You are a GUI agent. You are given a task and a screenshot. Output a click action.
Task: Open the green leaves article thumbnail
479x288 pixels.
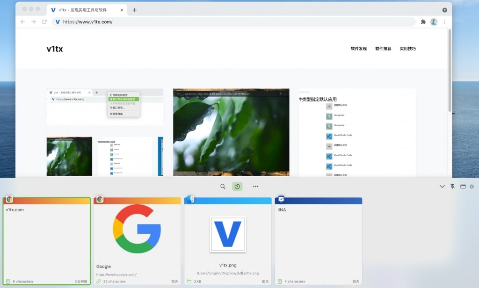[x=231, y=132]
